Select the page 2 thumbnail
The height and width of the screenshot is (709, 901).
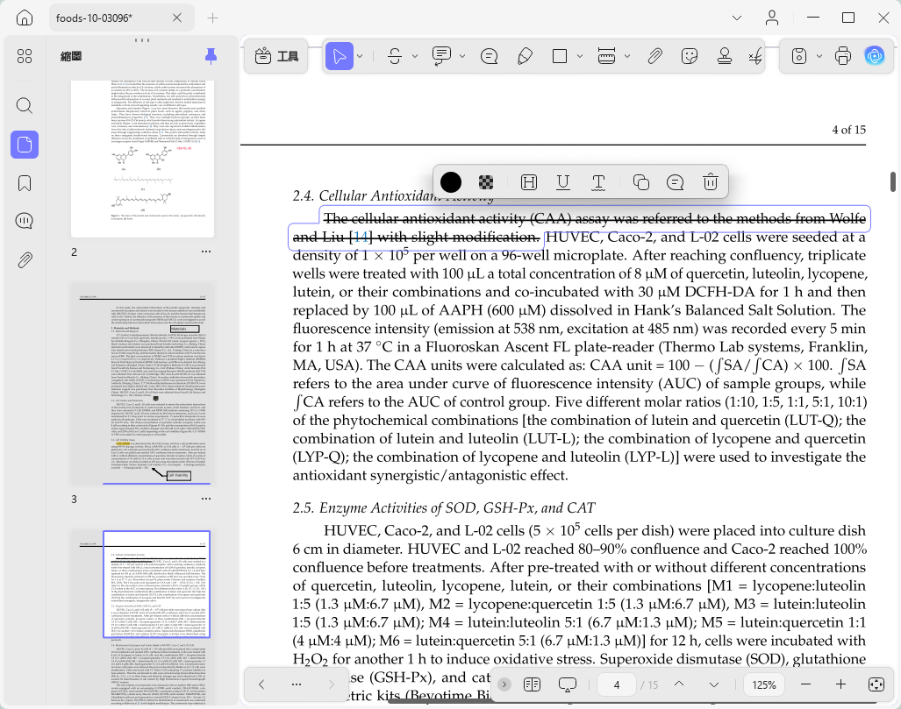[x=142, y=159]
